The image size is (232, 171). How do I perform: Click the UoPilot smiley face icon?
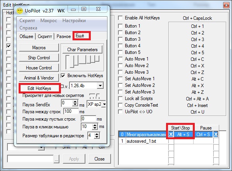tap(20, 11)
